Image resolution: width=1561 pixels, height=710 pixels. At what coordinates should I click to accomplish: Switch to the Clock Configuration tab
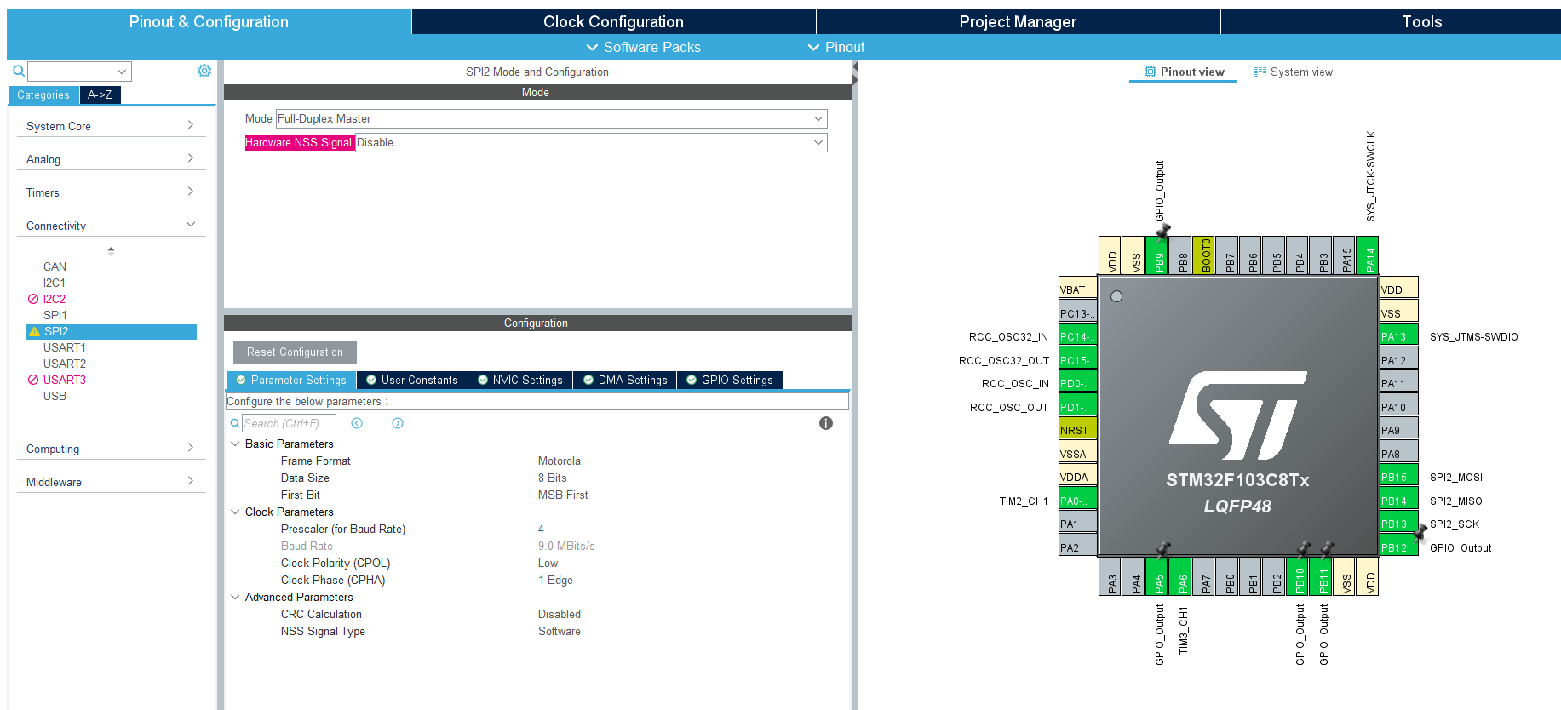[x=613, y=21]
